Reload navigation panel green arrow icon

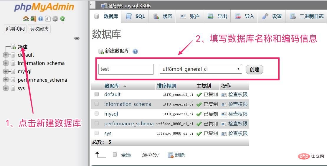tap(62, 19)
